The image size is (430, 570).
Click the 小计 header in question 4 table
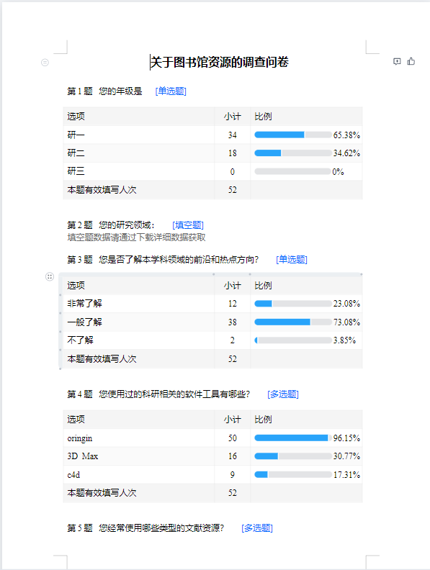tap(232, 420)
